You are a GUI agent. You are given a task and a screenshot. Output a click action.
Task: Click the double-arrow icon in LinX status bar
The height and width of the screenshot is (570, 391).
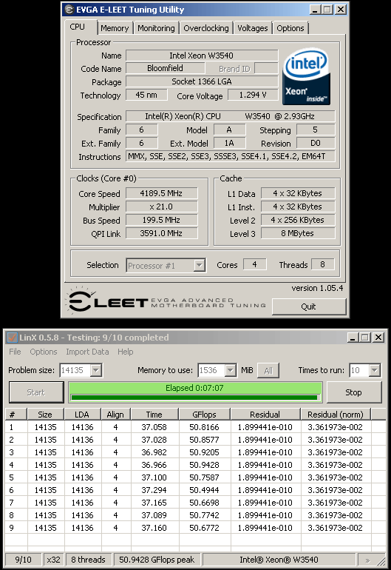(367, 560)
